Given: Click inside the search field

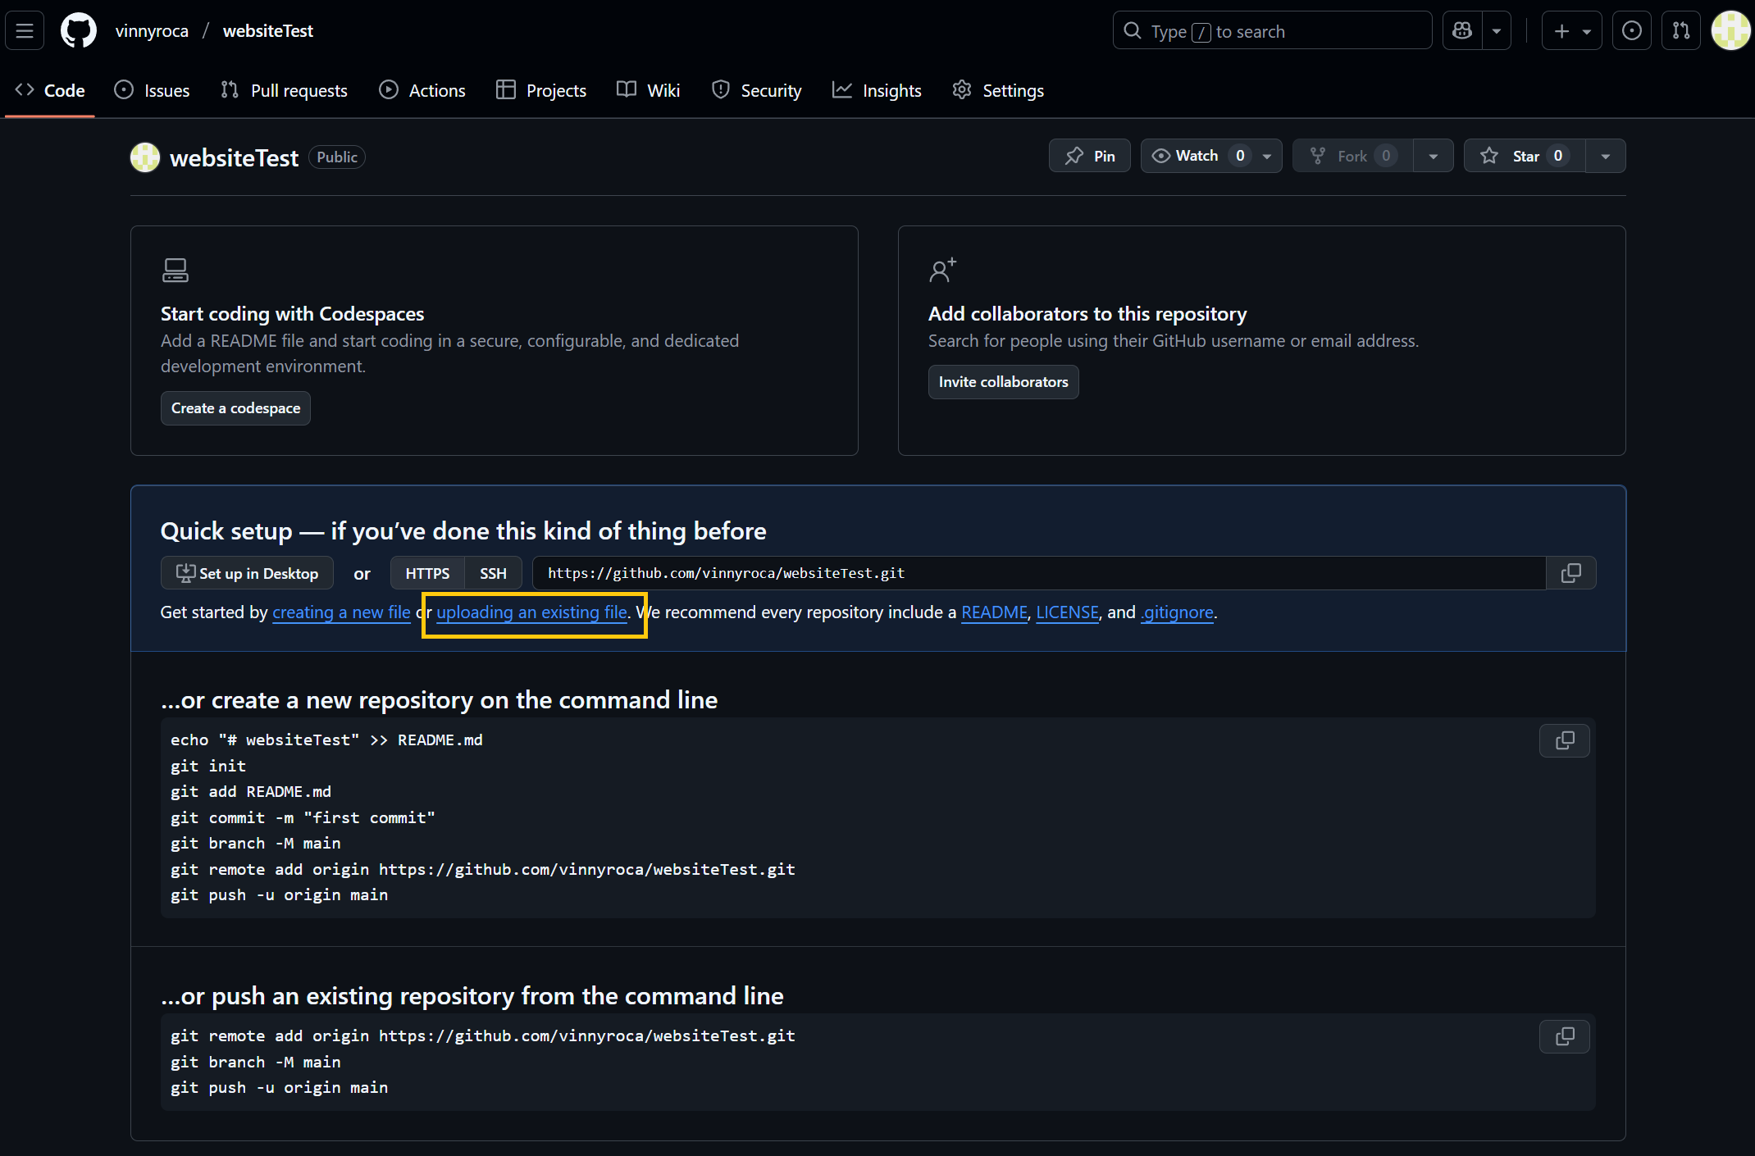Looking at the screenshot, I should pyautogui.click(x=1271, y=30).
